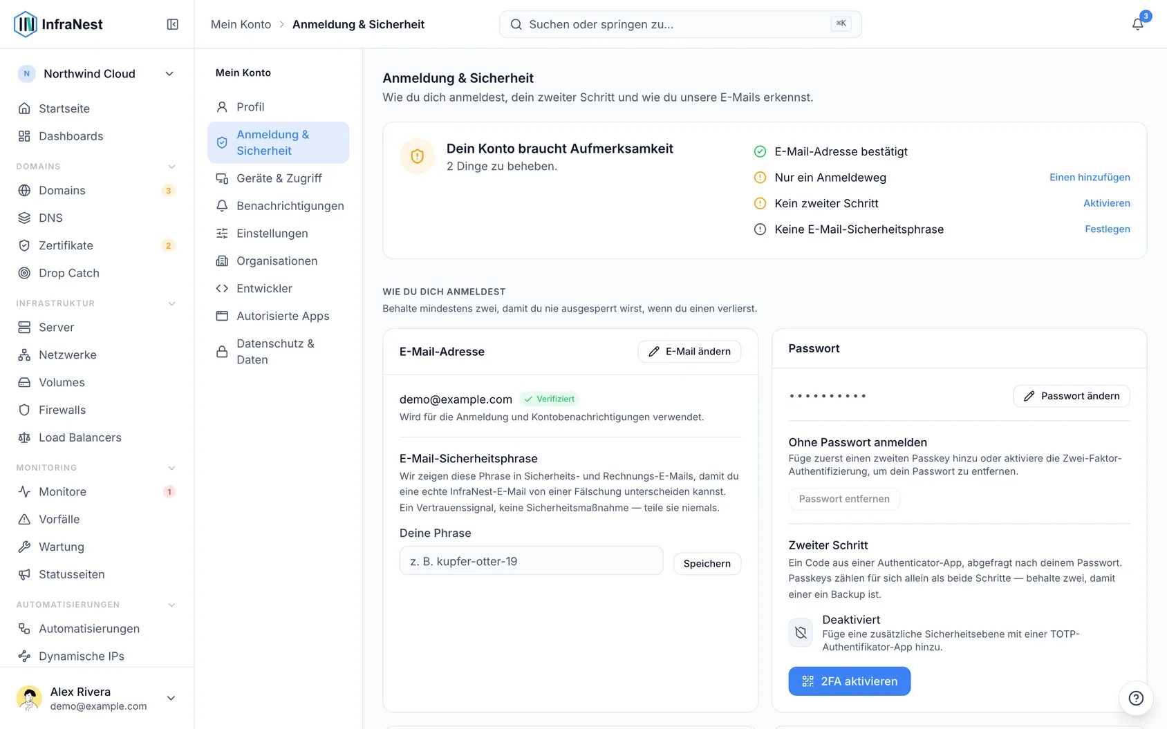Open Datenschutz & Daten section
1167x729 pixels.
278,352
